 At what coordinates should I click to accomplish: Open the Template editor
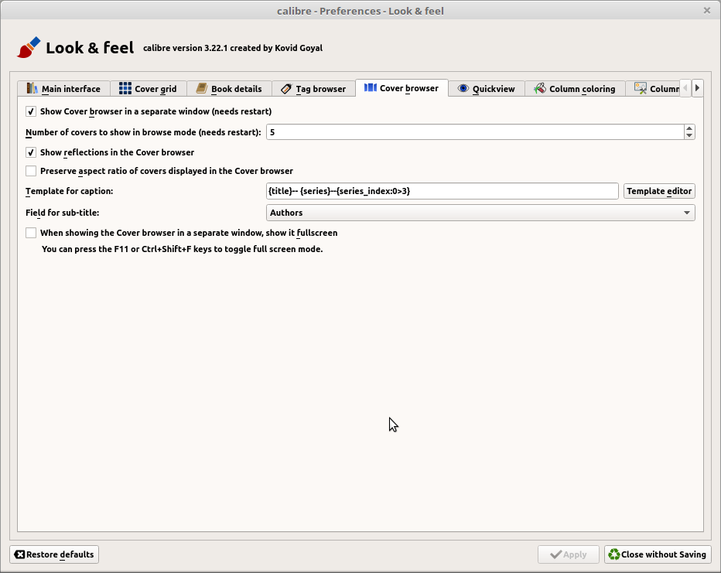coord(659,191)
